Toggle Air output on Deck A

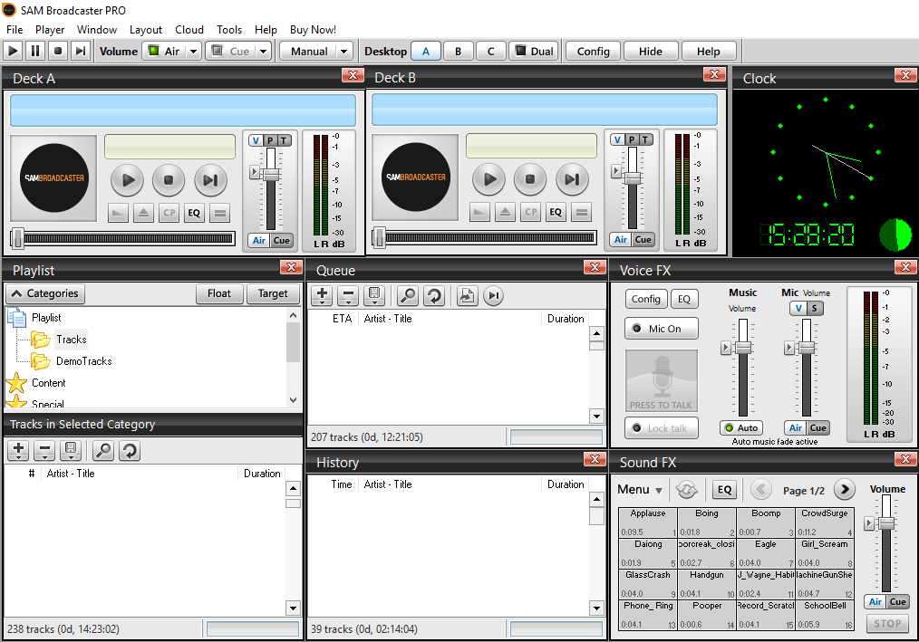259,240
